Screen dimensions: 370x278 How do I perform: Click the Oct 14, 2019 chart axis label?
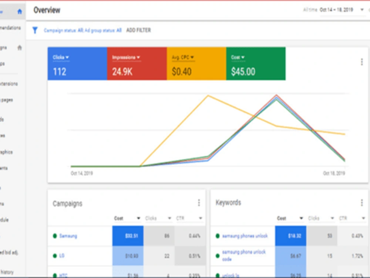(x=82, y=173)
